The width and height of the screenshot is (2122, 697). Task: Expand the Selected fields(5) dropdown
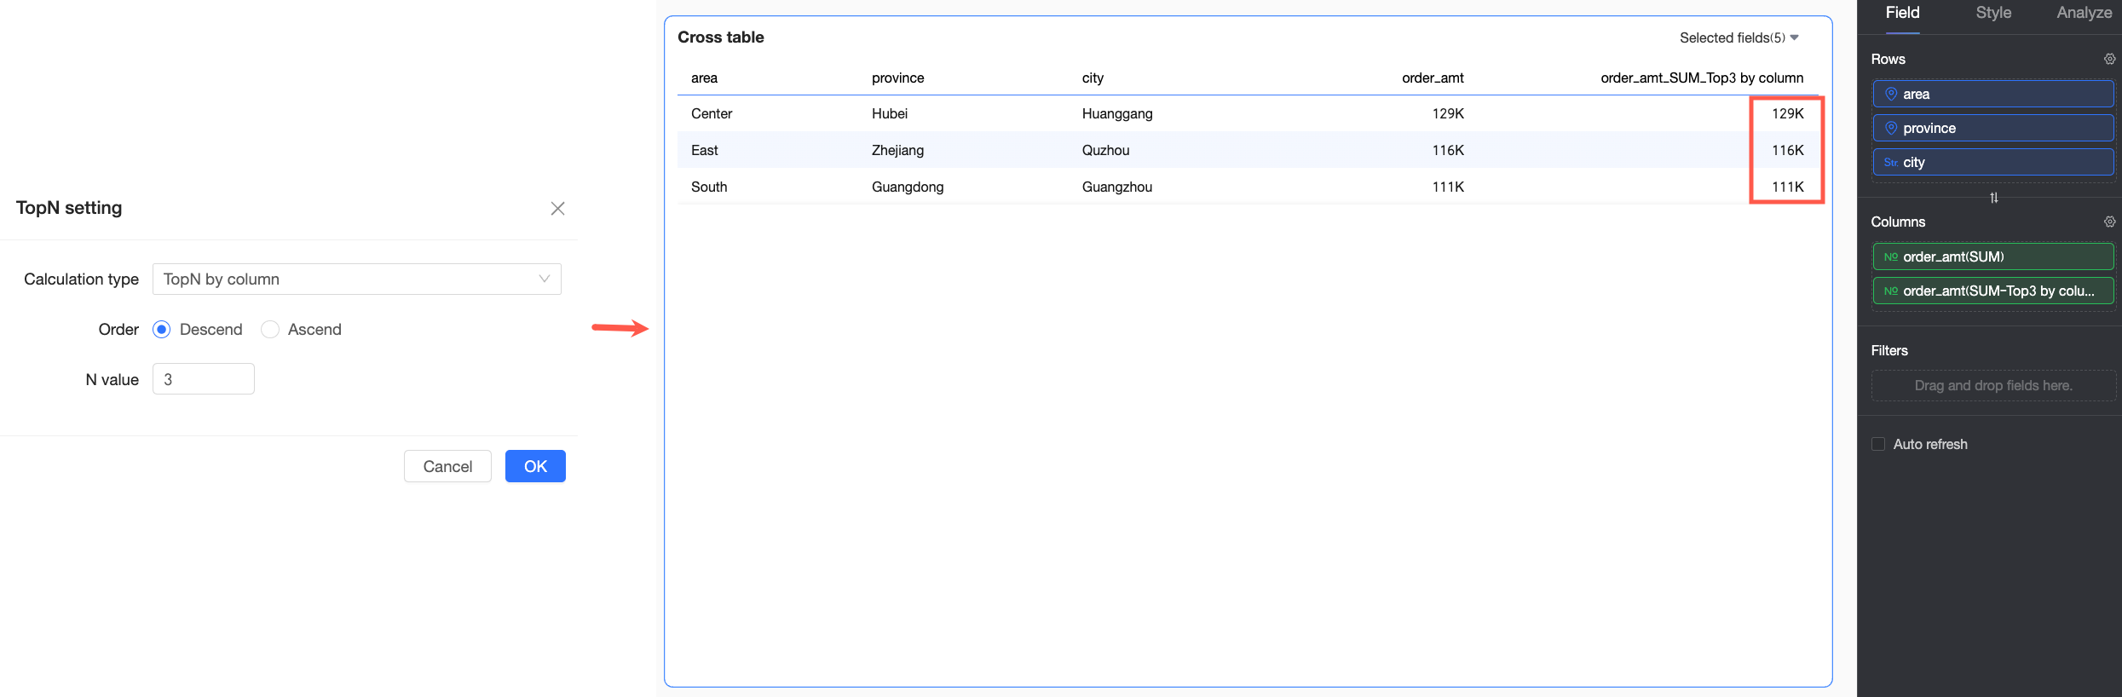pos(1739,37)
